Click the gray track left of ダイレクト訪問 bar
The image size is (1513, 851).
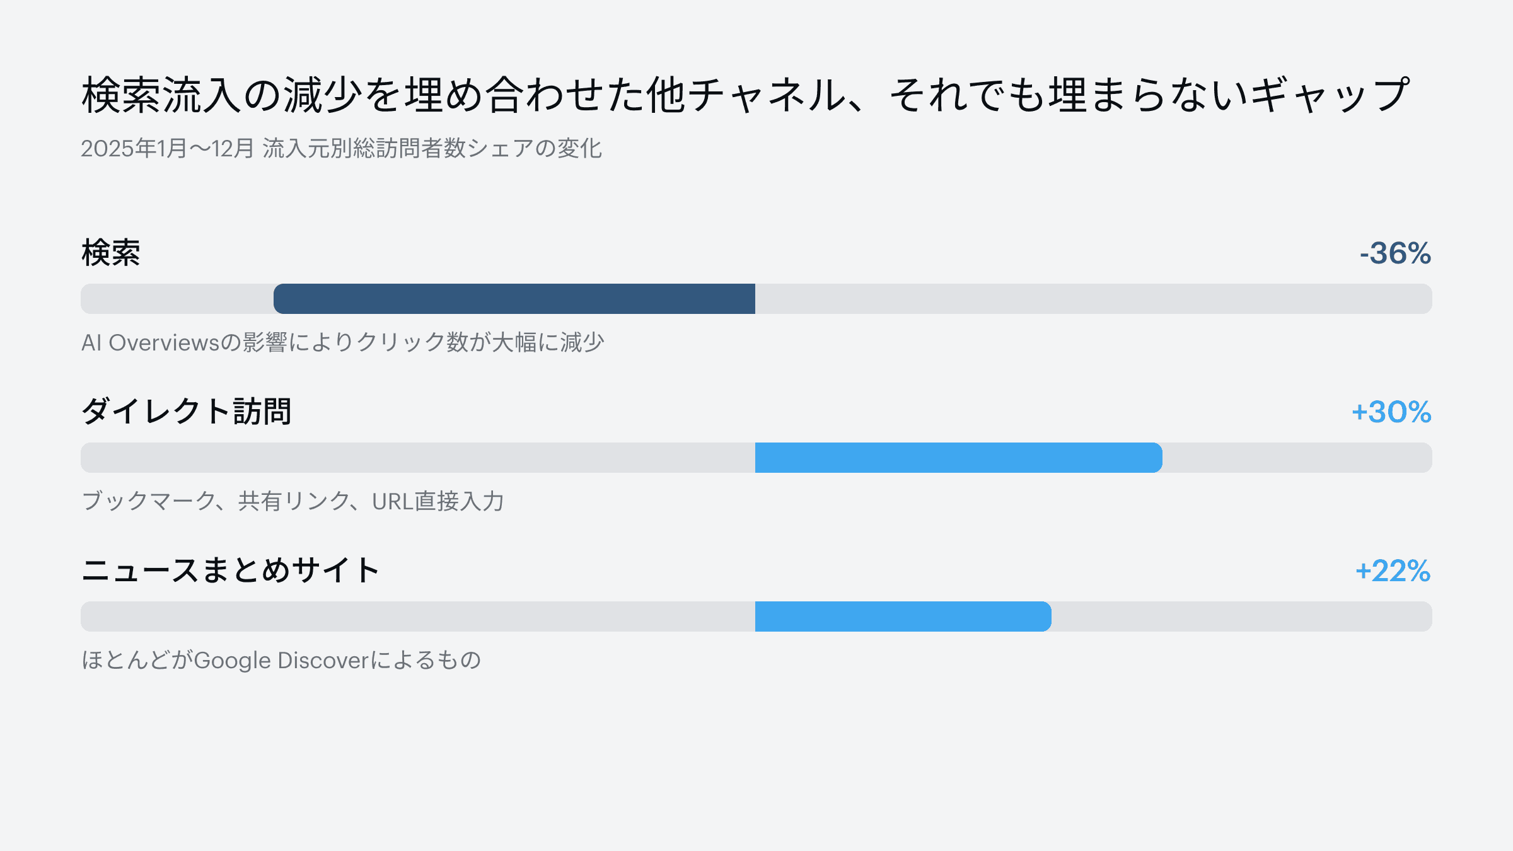pyautogui.click(x=418, y=458)
